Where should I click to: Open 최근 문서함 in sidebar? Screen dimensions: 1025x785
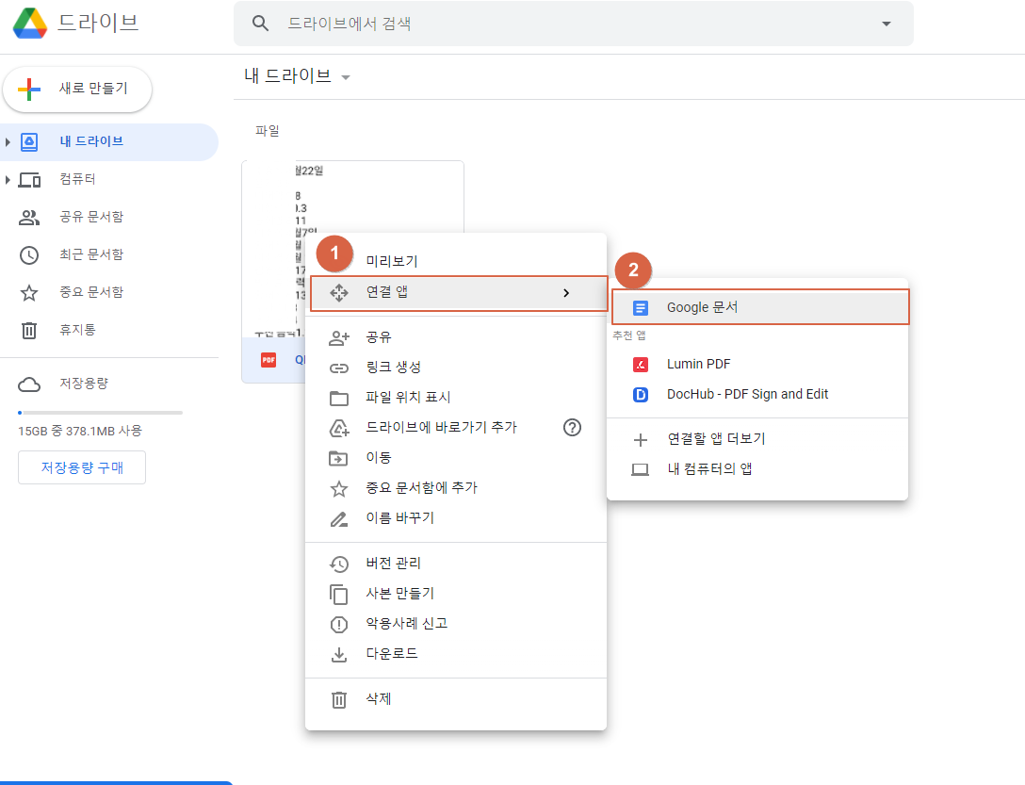click(91, 255)
